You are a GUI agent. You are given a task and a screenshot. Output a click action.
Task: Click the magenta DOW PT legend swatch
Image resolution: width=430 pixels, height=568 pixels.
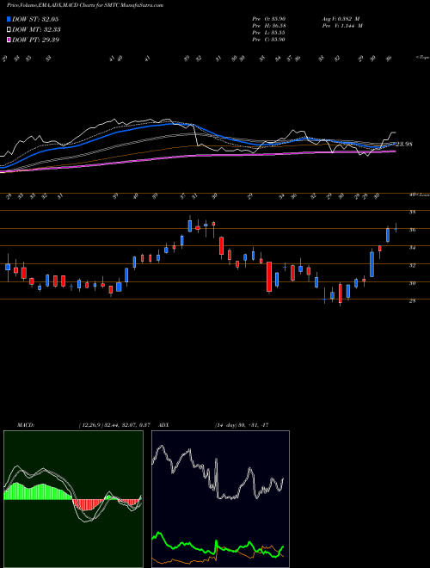point(9,40)
